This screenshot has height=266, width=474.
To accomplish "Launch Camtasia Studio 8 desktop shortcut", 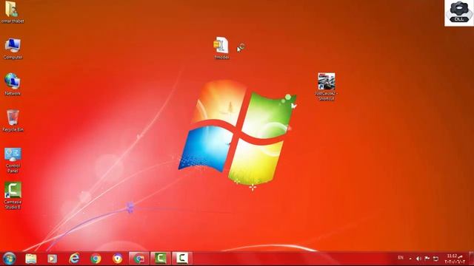I will click(x=13, y=195).
